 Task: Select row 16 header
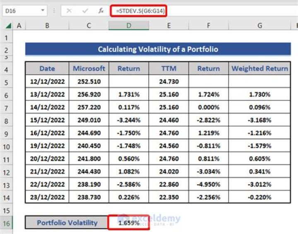click(6, 223)
